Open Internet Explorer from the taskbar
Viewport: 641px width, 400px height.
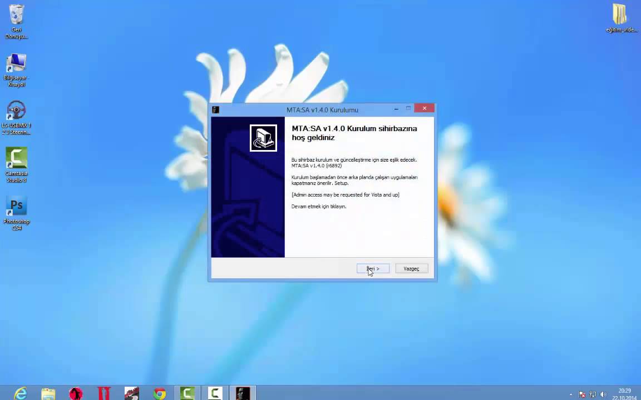tap(20, 393)
